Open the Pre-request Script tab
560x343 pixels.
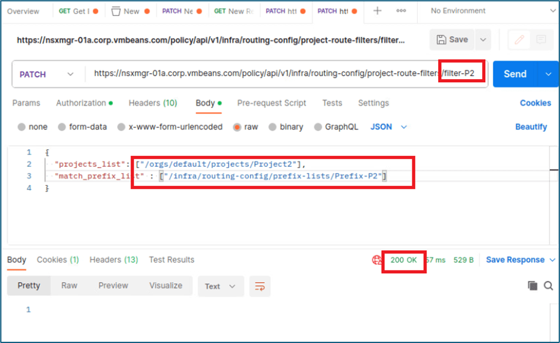coord(271,103)
